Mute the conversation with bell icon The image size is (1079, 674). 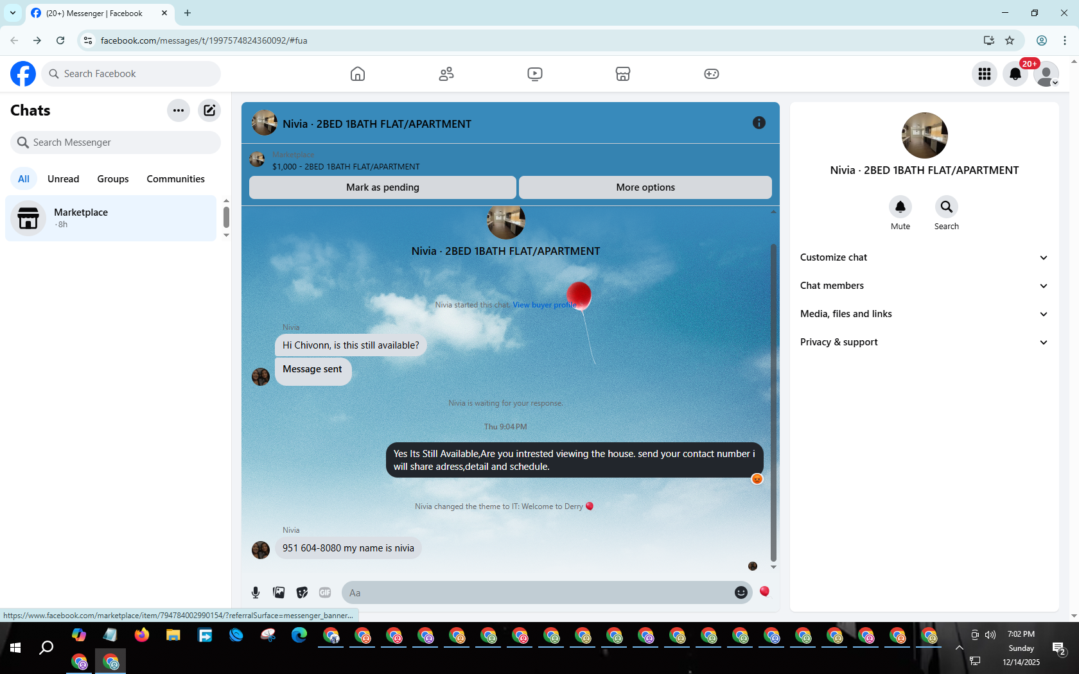pos(900,207)
